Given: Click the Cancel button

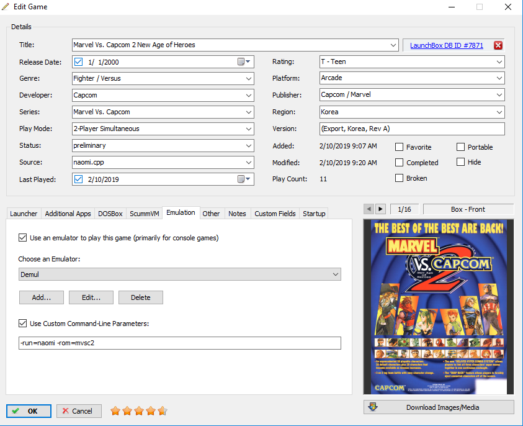Looking at the screenshot, I should coord(79,411).
